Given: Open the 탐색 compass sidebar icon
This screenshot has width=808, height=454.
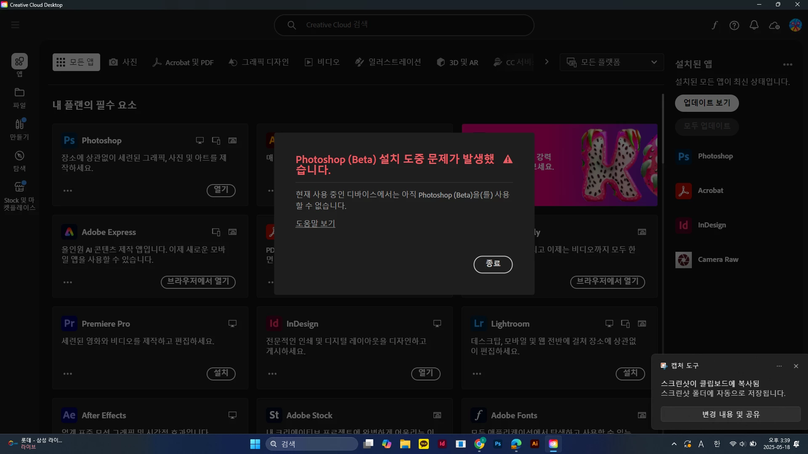Looking at the screenshot, I should [19, 161].
